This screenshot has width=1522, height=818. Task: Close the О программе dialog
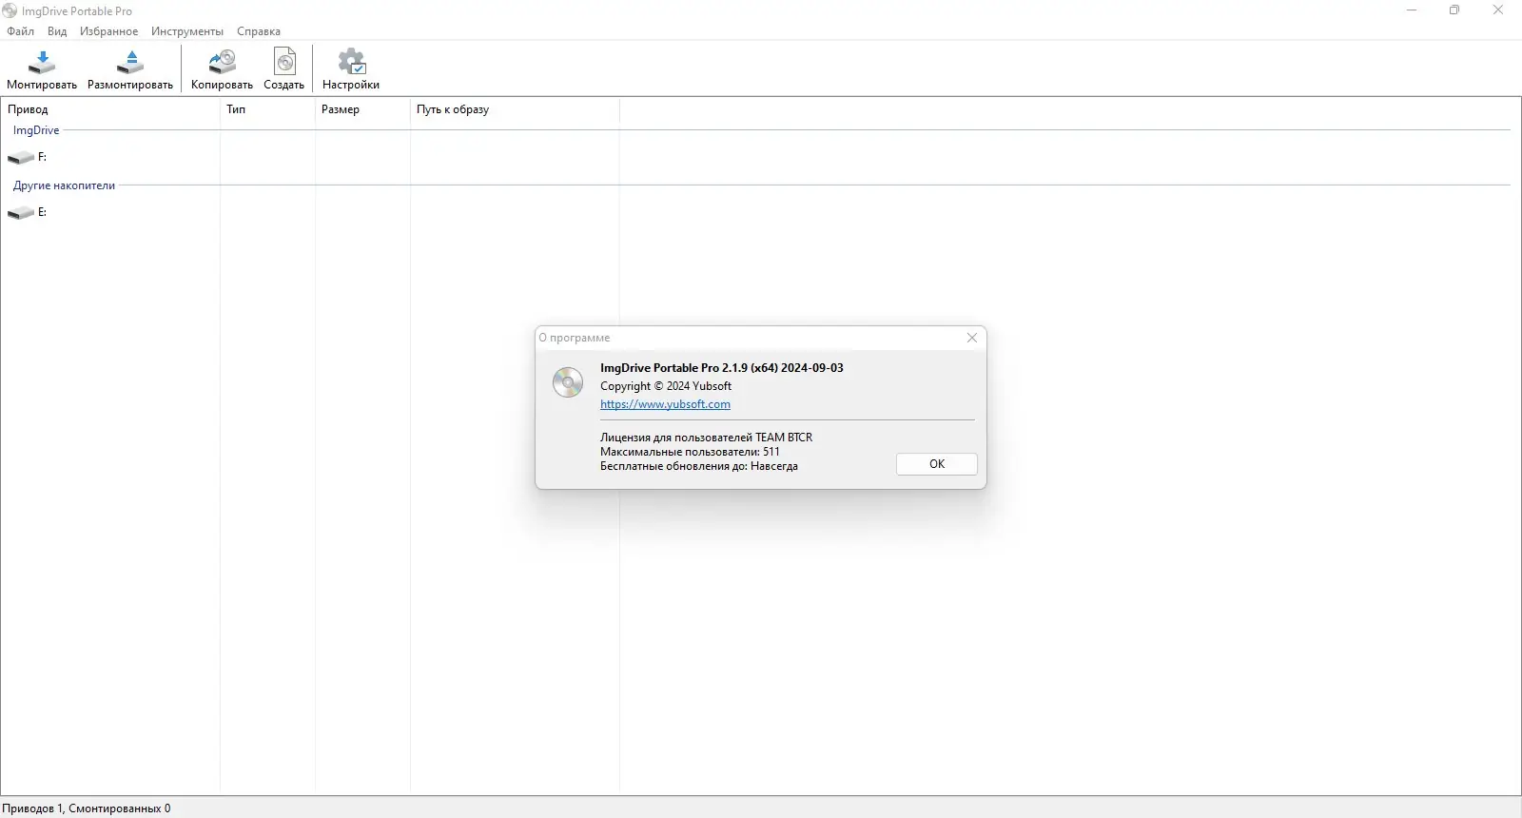coord(972,338)
